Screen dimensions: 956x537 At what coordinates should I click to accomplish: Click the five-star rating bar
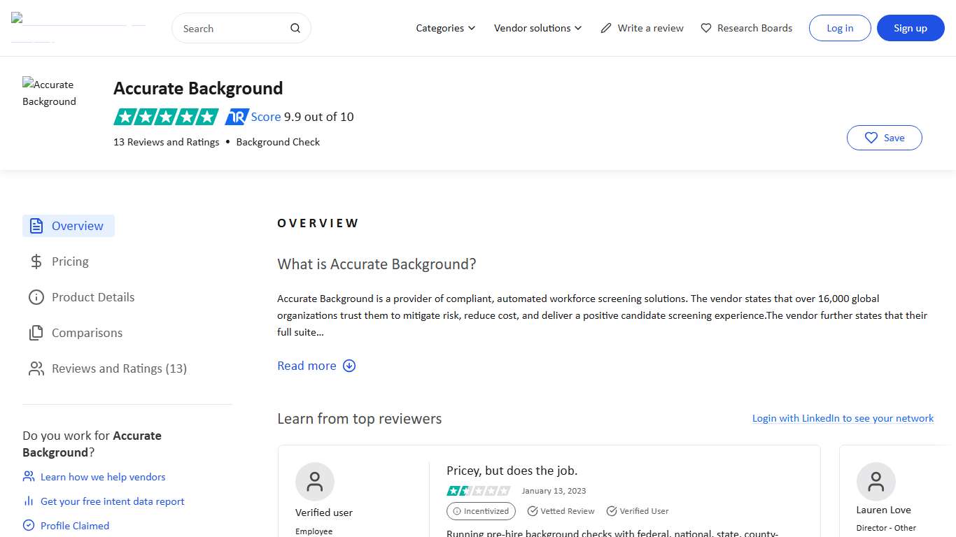coord(166,116)
